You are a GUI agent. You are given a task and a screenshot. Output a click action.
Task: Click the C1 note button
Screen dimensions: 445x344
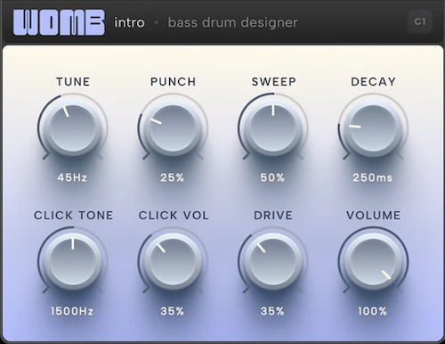tap(420, 21)
